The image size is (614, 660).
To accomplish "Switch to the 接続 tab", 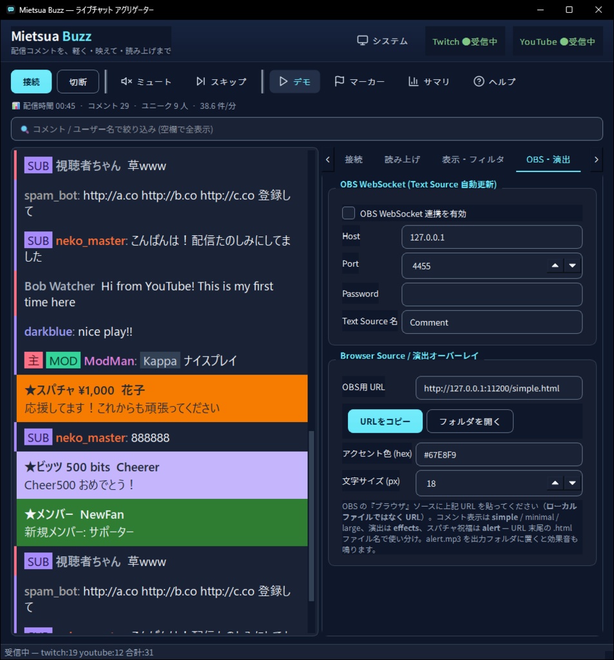I will pos(354,159).
